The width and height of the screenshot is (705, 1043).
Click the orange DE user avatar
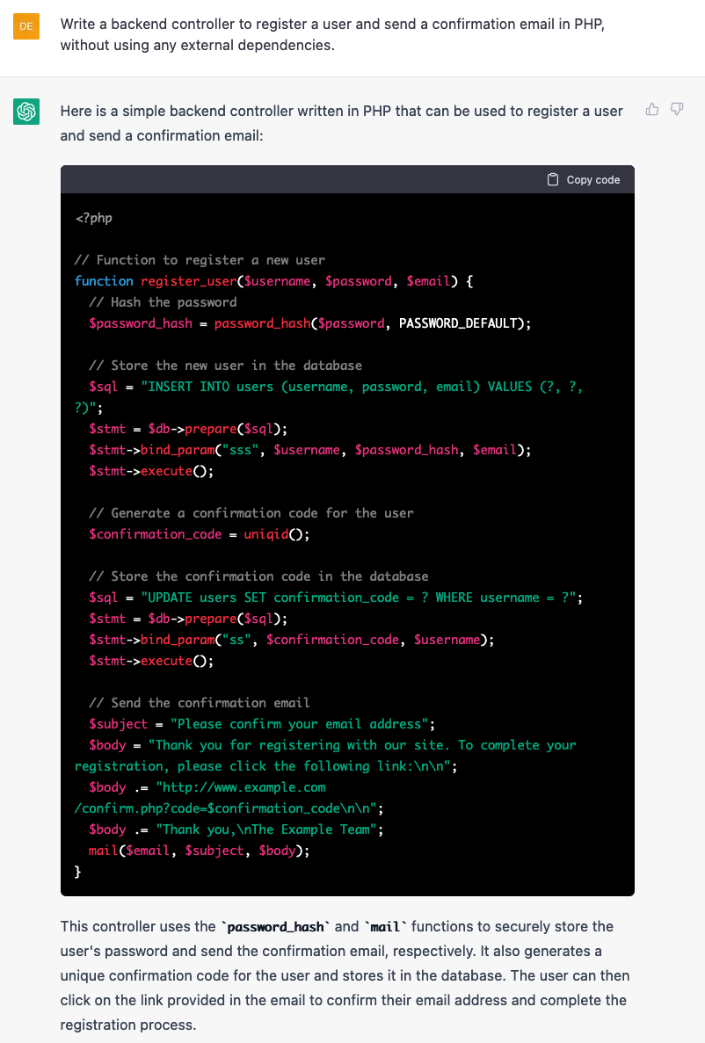click(x=26, y=26)
